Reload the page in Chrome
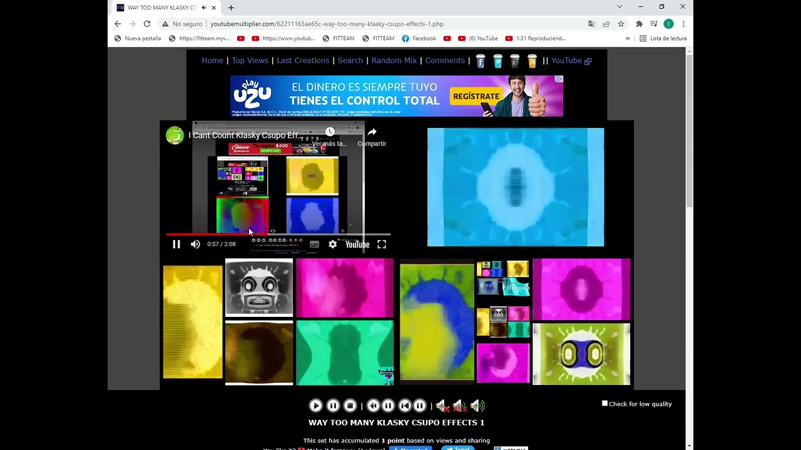This screenshot has height=450, width=801. [147, 24]
